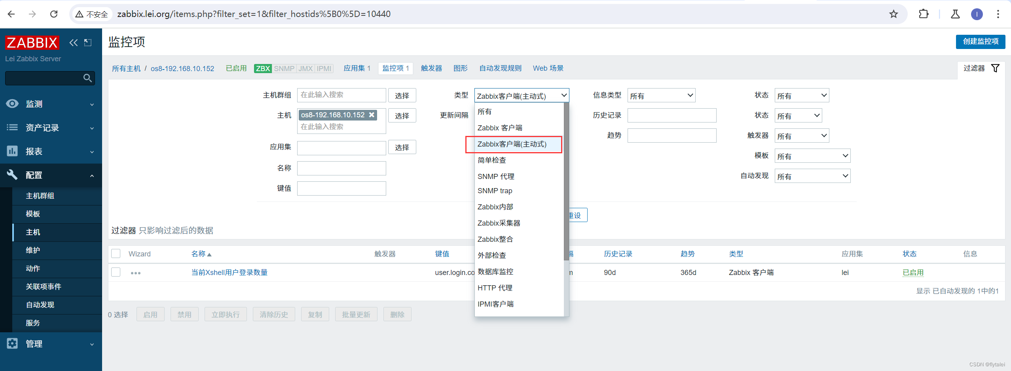Image resolution: width=1011 pixels, height=371 pixels.
Task: Choose SNMP trap in the type list
Action: (x=519, y=191)
